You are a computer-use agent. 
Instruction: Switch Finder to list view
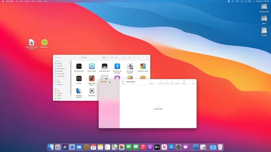pos(108,57)
